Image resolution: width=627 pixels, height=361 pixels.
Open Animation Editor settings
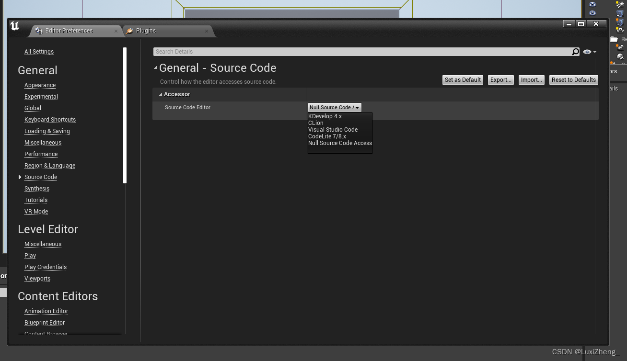[x=46, y=311]
